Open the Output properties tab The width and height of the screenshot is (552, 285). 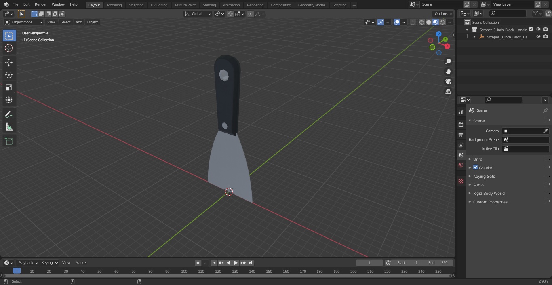[461, 135]
